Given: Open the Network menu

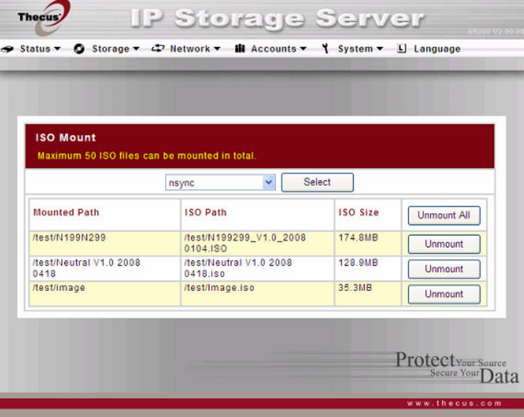Looking at the screenshot, I should (195, 49).
